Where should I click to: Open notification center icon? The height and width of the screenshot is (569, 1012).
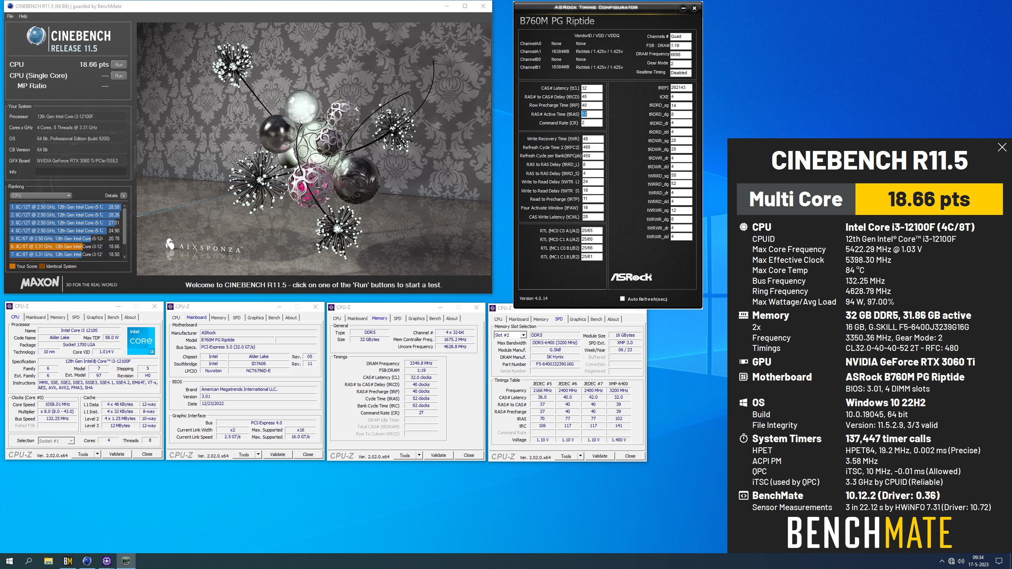pos(999,561)
